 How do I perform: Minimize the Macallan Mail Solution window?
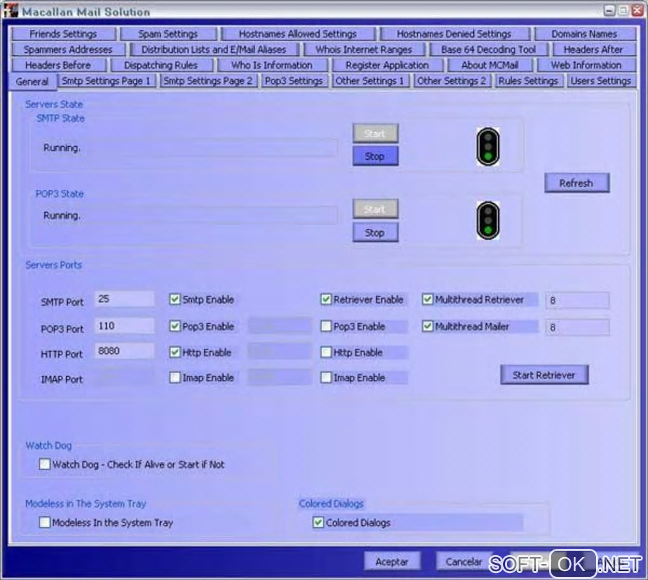(609, 10)
